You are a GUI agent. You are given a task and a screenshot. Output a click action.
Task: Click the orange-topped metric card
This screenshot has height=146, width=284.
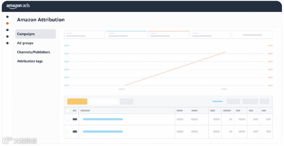point(169,35)
